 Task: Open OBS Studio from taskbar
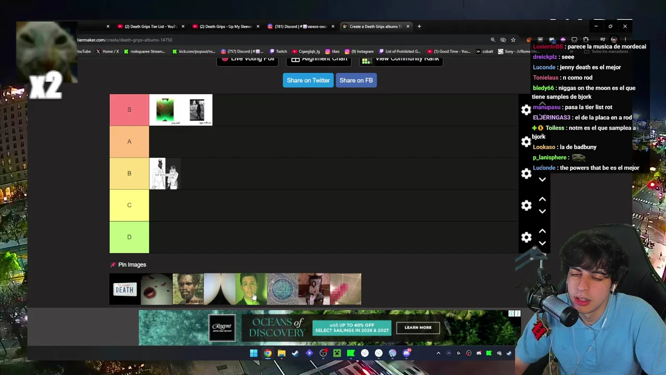click(323, 353)
